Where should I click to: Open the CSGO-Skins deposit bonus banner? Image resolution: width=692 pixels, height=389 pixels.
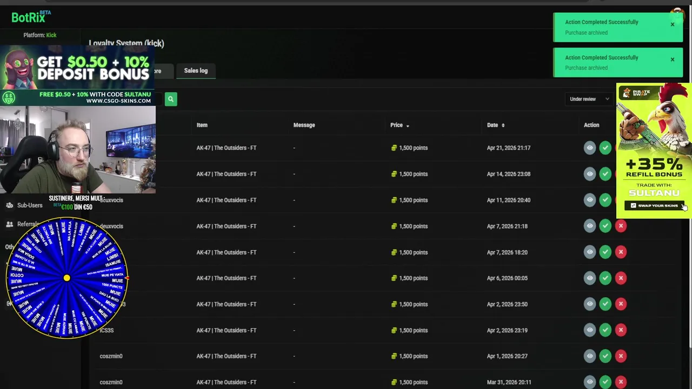[78, 76]
